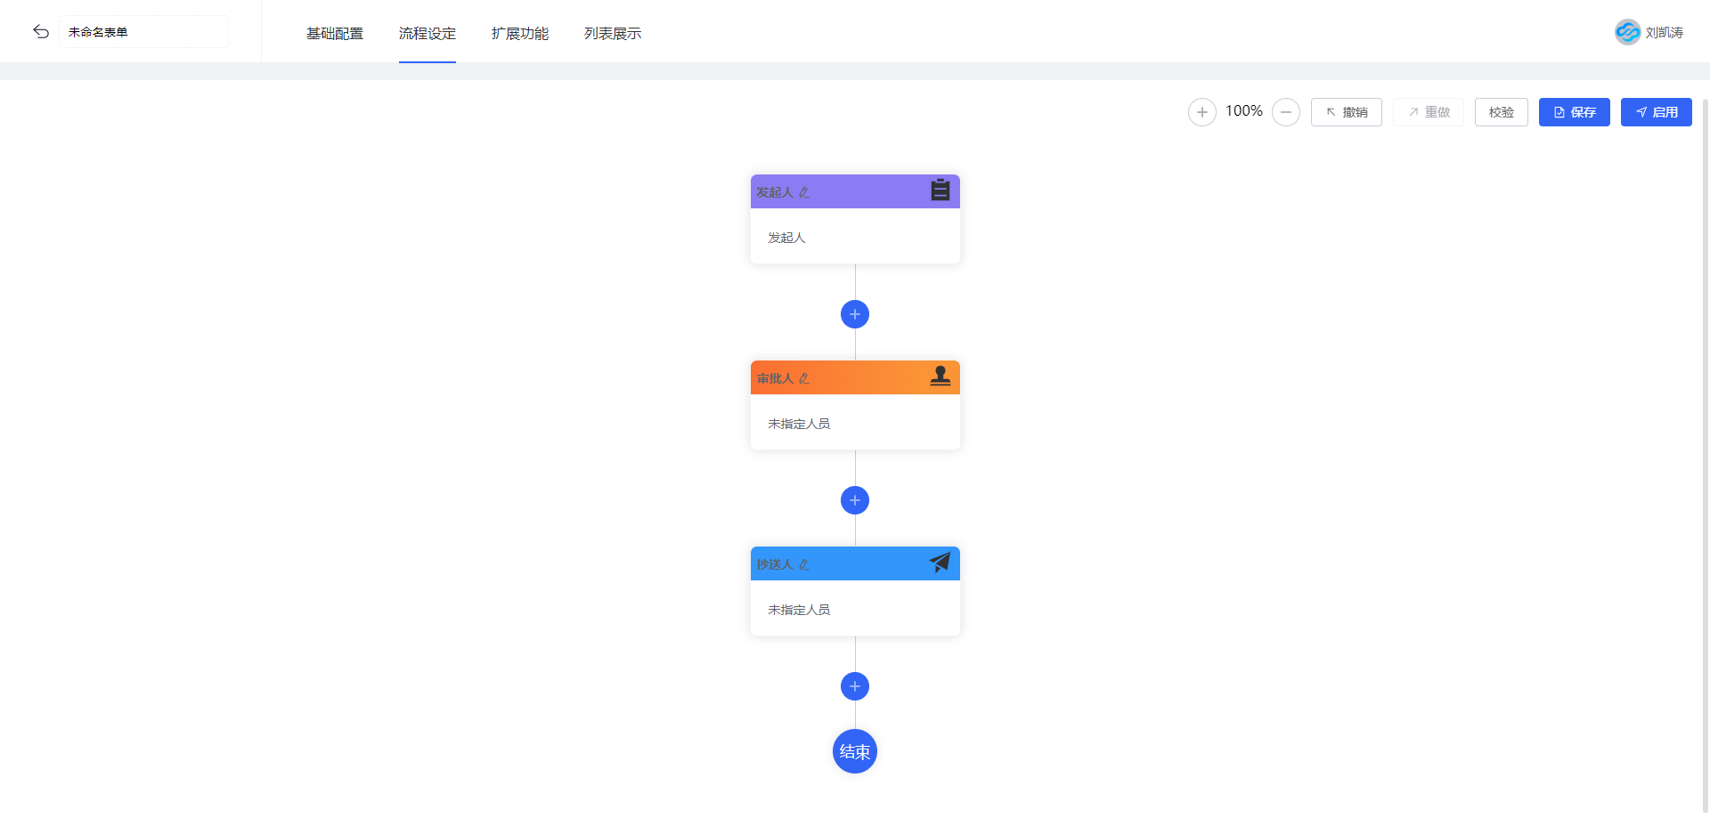Click the stamp icon on approver node

click(x=940, y=377)
